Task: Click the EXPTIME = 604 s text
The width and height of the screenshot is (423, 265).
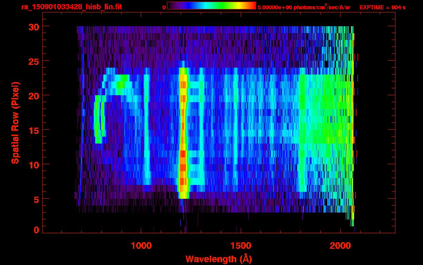Action: [382, 7]
